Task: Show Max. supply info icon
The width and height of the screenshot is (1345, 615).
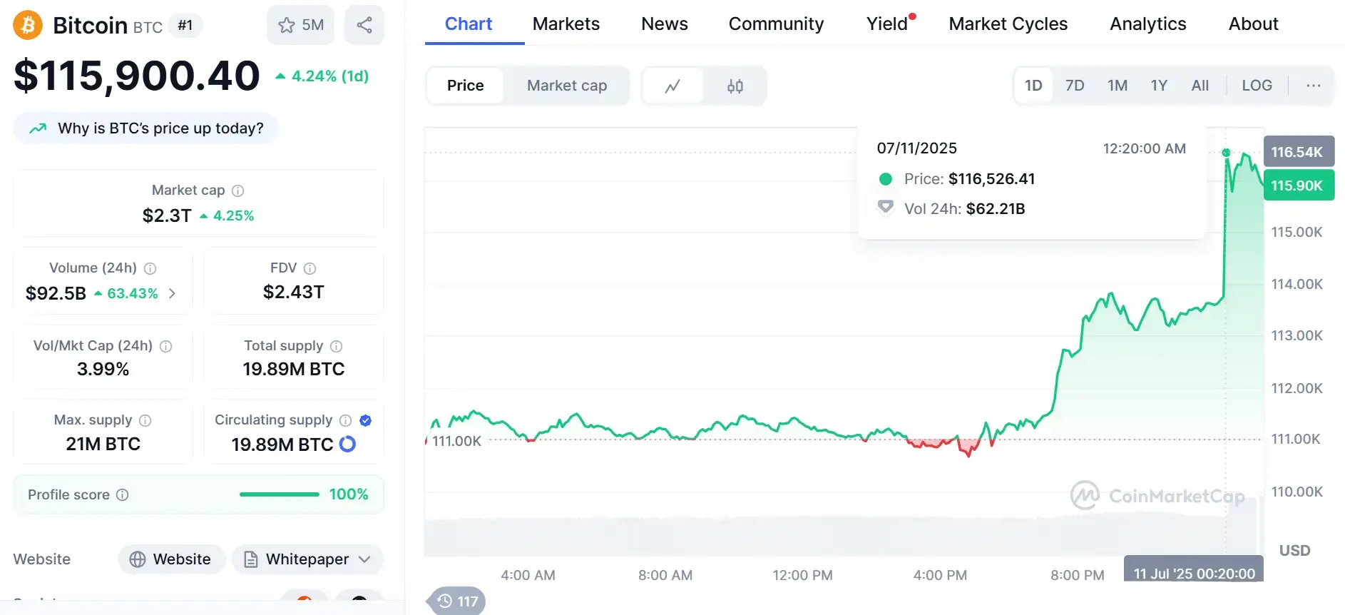Action: 145,420
